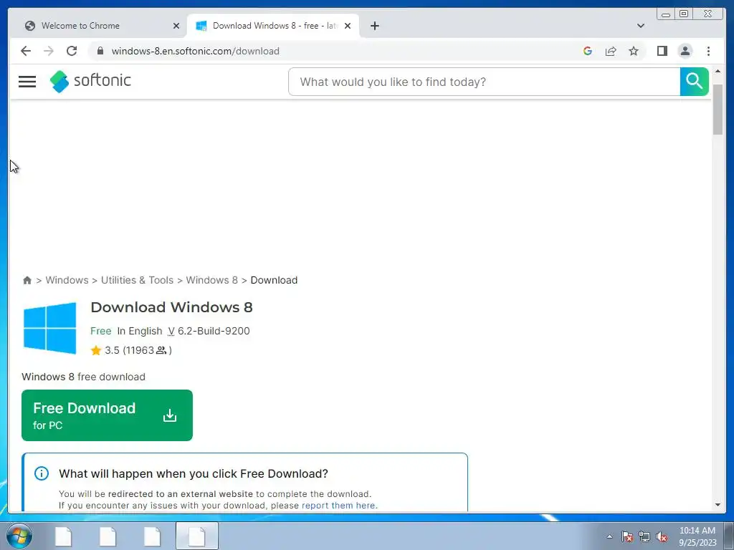Click the Windows 8 logo image
This screenshot has width=734, height=550.
49,328
